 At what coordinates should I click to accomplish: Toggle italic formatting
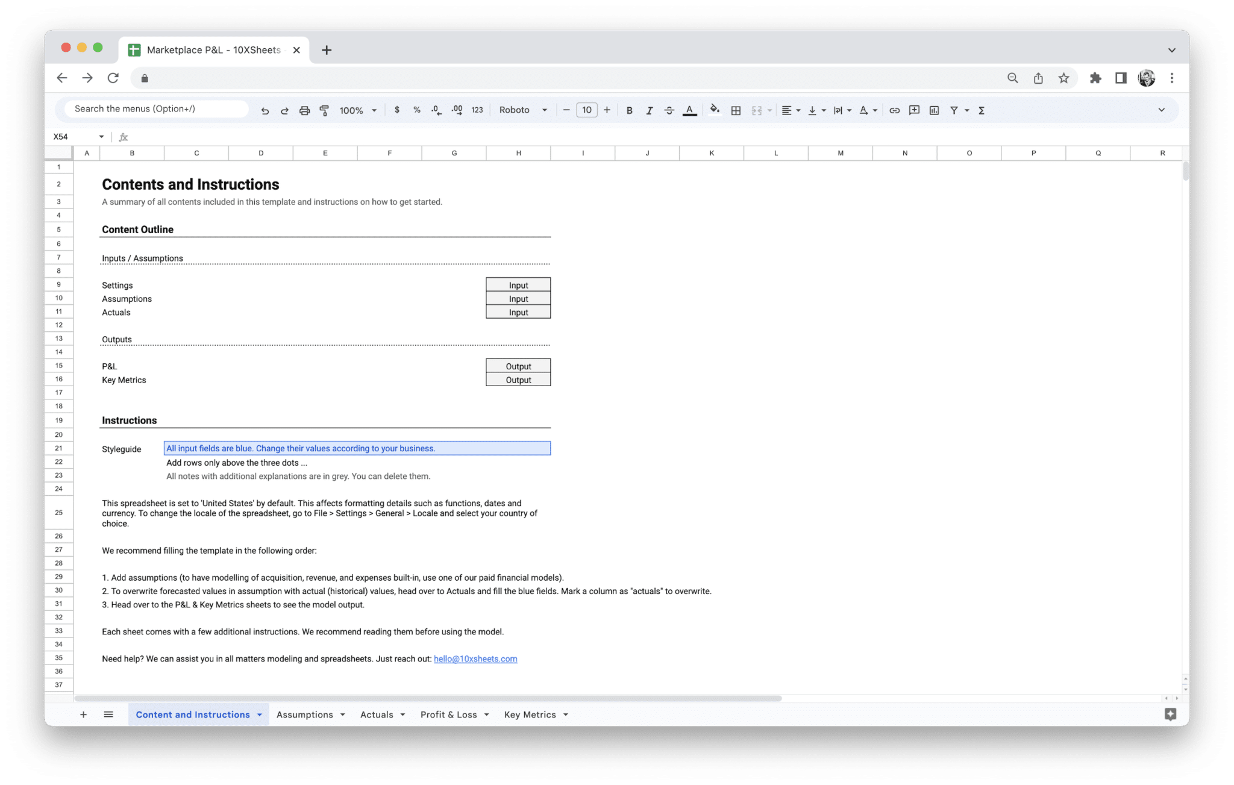[650, 110]
